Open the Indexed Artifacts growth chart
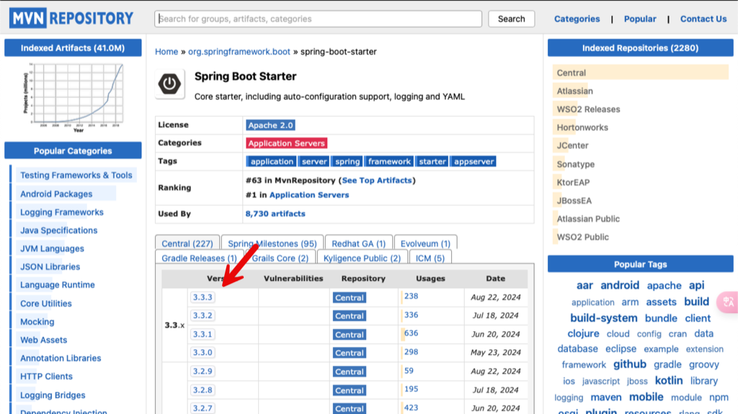The height and width of the screenshot is (414, 738). pyautogui.click(x=74, y=97)
